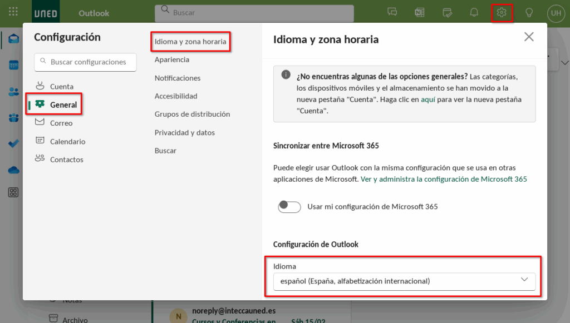Close the Configuración dialog
The image size is (570, 323).
tap(529, 37)
